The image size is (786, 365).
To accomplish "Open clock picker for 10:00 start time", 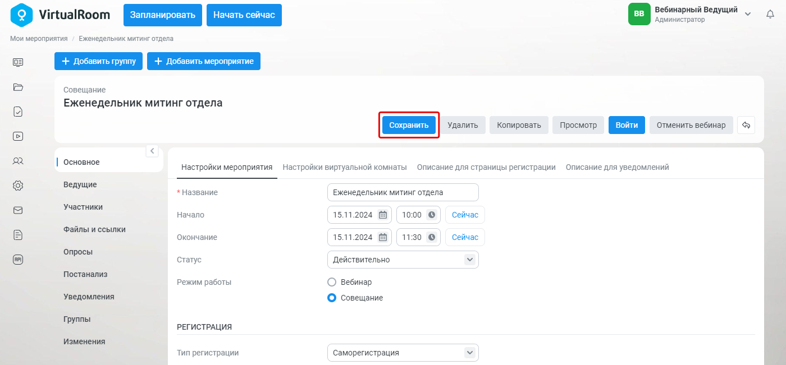I will (x=432, y=215).
